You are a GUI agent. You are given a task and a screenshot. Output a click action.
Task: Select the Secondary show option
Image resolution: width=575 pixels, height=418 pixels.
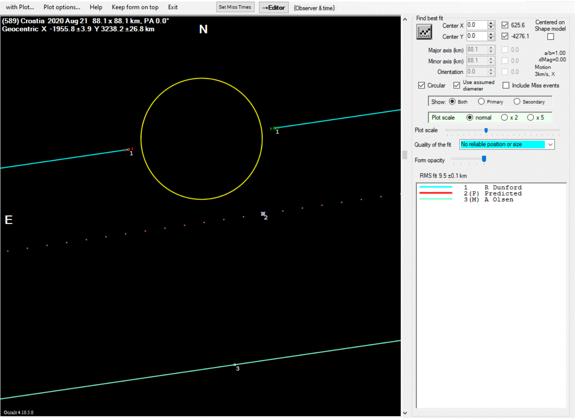(517, 102)
